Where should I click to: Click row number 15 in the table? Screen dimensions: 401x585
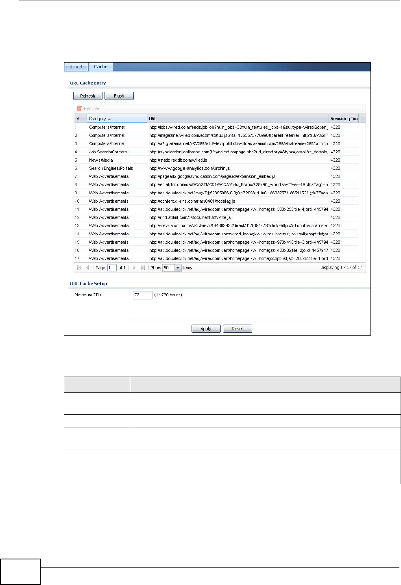(x=77, y=242)
